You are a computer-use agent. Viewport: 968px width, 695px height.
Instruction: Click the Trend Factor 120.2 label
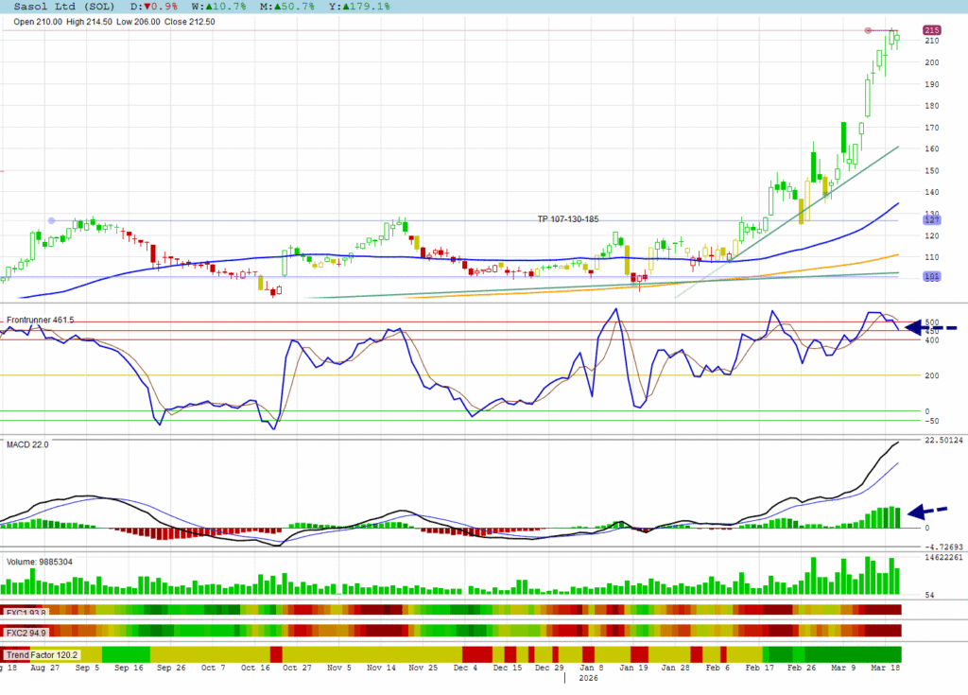pyautogui.click(x=42, y=654)
